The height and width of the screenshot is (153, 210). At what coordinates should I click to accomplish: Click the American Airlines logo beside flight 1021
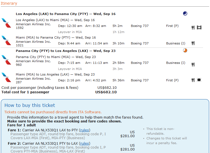[x=6, y=41]
